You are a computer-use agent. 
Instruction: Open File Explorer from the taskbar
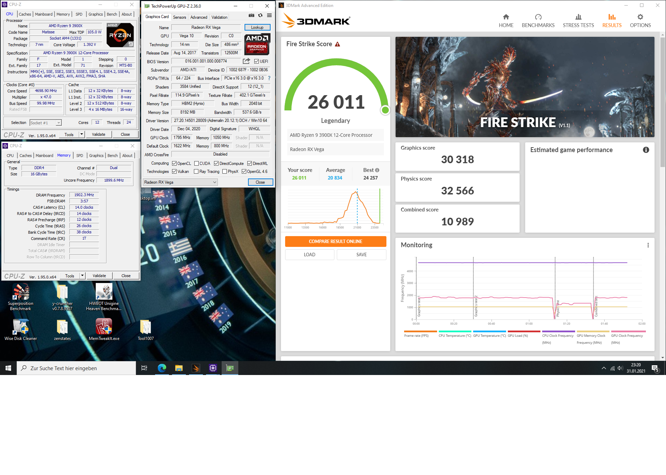tap(179, 368)
